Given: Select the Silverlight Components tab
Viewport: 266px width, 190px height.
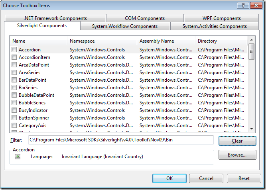Looking at the screenshot, I should tap(42, 25).
